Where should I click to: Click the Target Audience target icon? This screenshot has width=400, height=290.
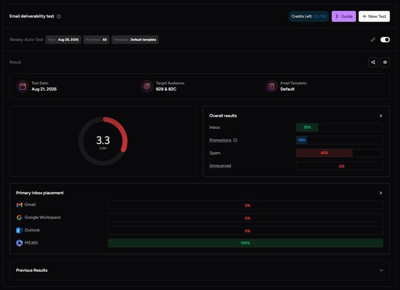click(x=147, y=87)
